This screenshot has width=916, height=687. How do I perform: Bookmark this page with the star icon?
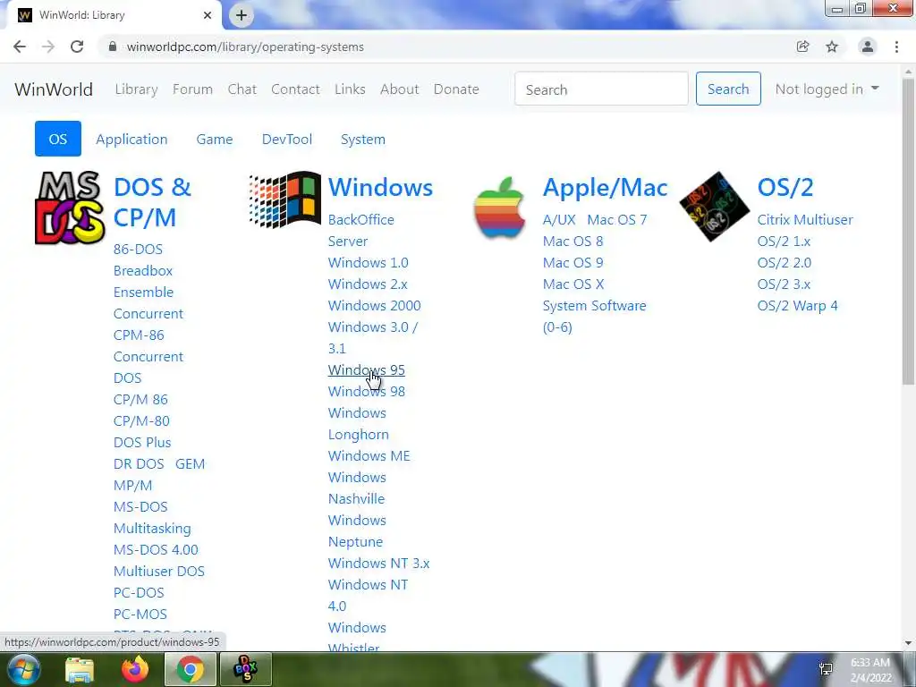tap(832, 47)
